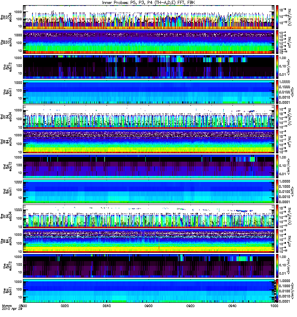The width and height of the screenshot is (297, 317).
Task: Click the color bar beside tha fff scm3 panel
Action: 277,42
